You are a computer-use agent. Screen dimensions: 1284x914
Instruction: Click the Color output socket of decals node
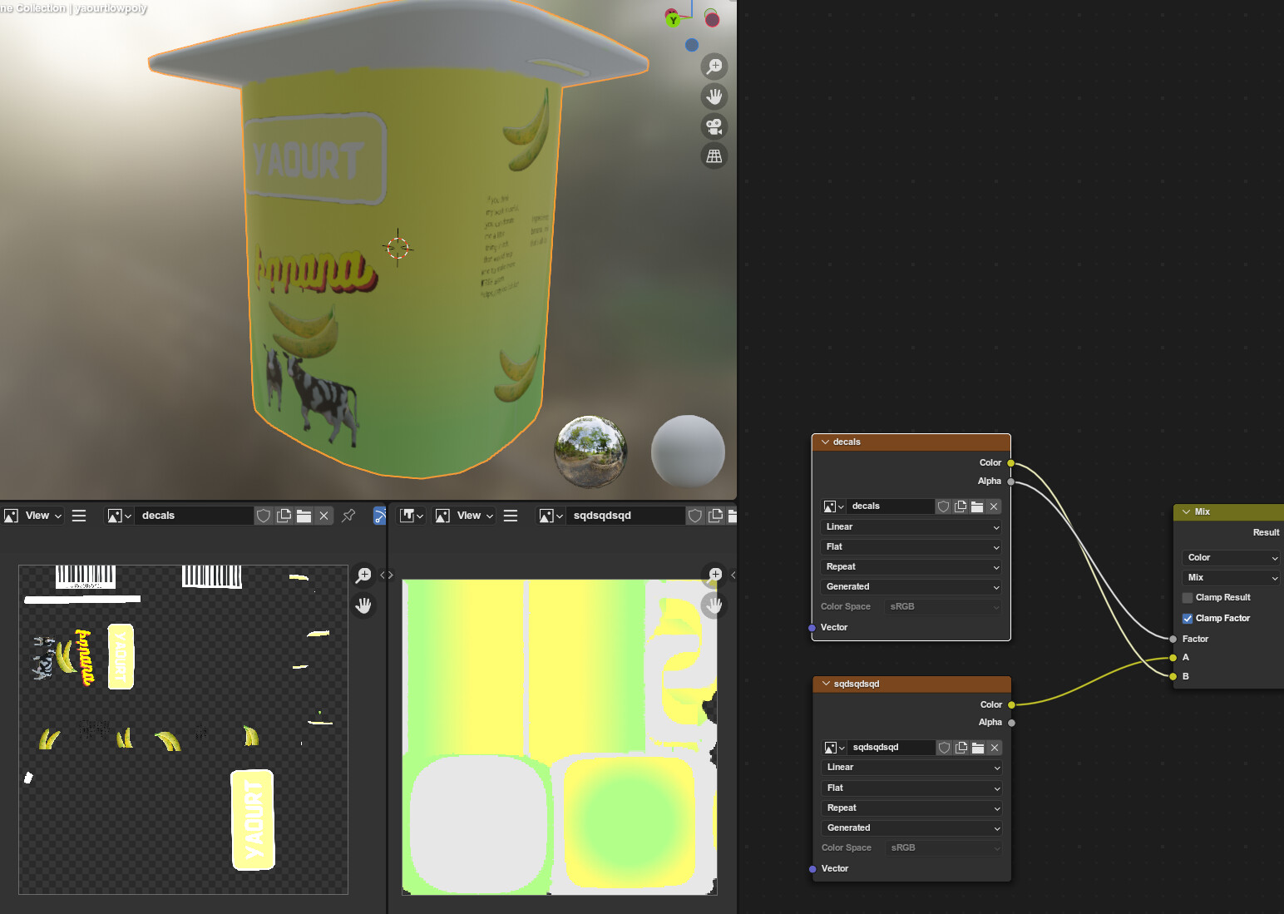point(1010,462)
